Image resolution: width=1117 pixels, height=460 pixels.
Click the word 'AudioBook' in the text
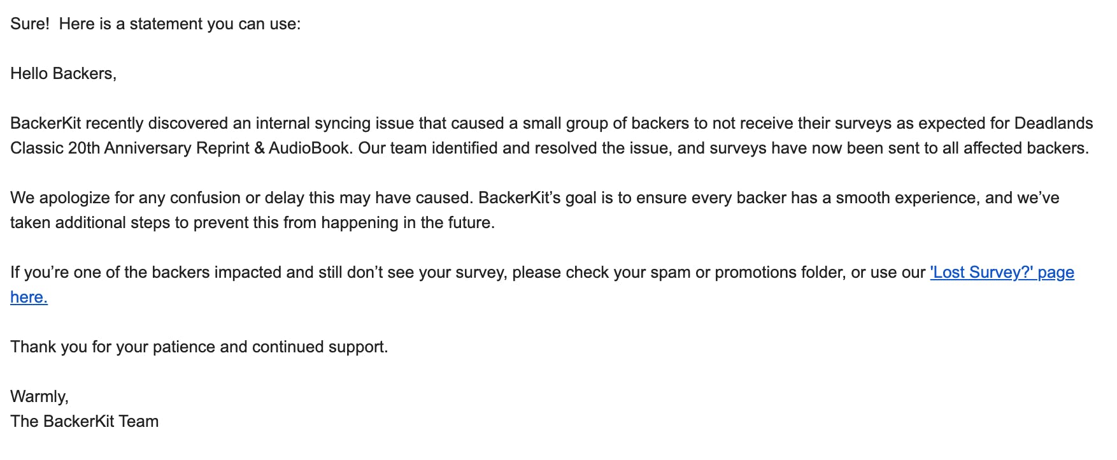tap(309, 148)
